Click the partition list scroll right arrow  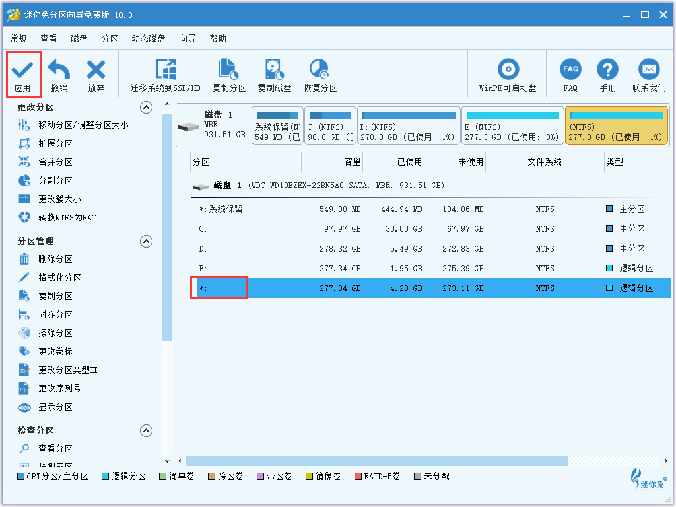coord(667,461)
